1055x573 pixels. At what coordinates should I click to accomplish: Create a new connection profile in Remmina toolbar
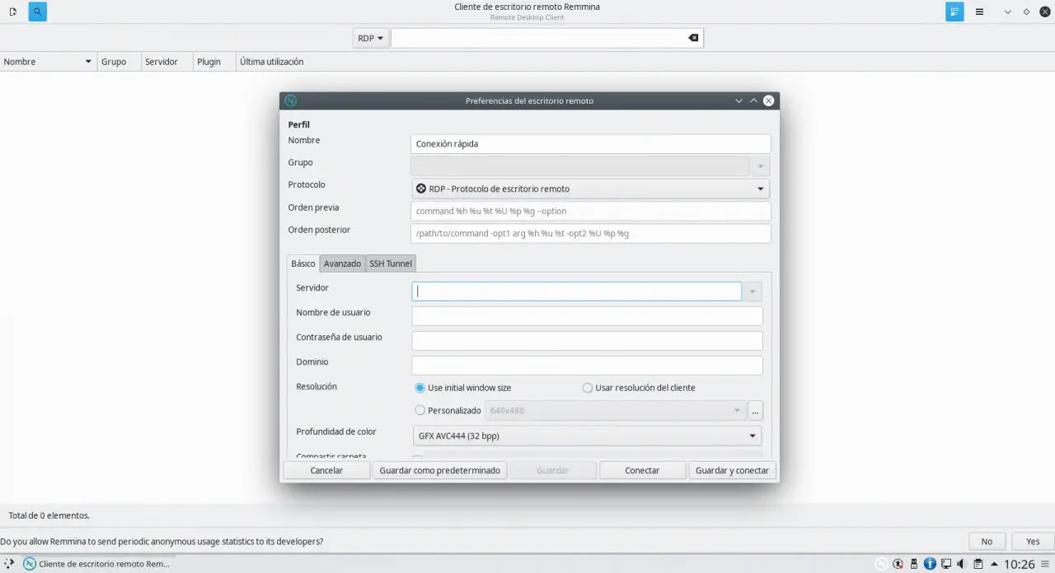(x=13, y=12)
